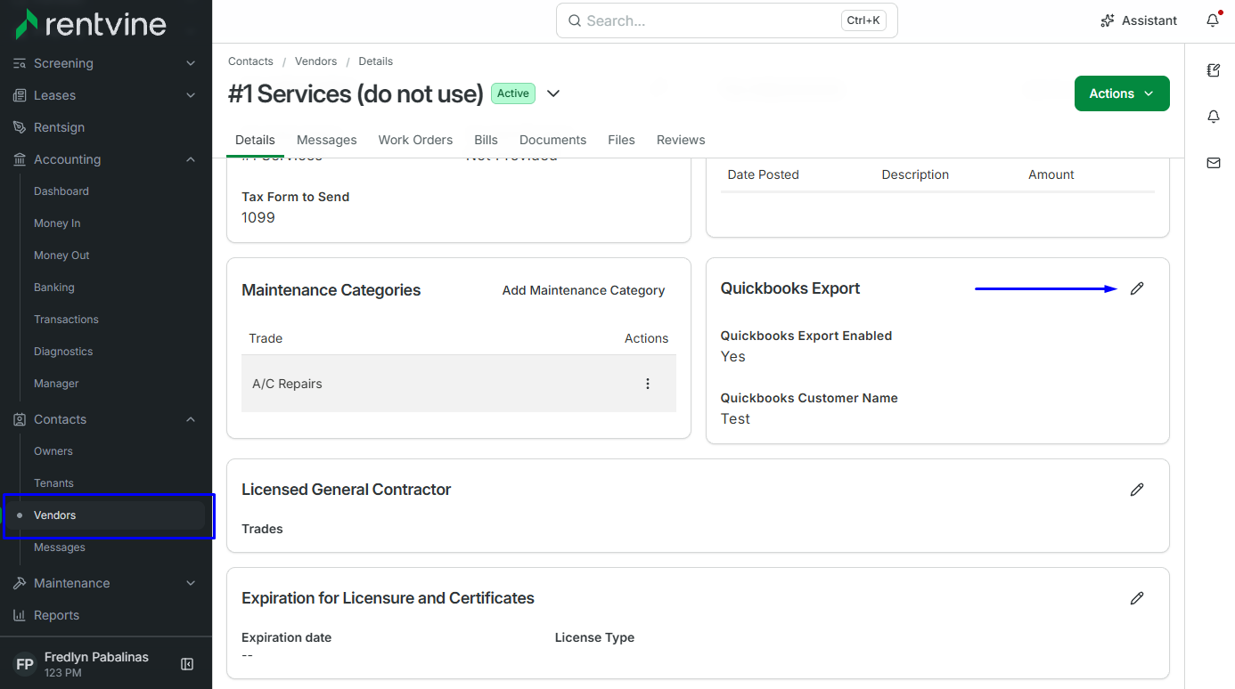Click the Assistant button label

pos(1149,20)
